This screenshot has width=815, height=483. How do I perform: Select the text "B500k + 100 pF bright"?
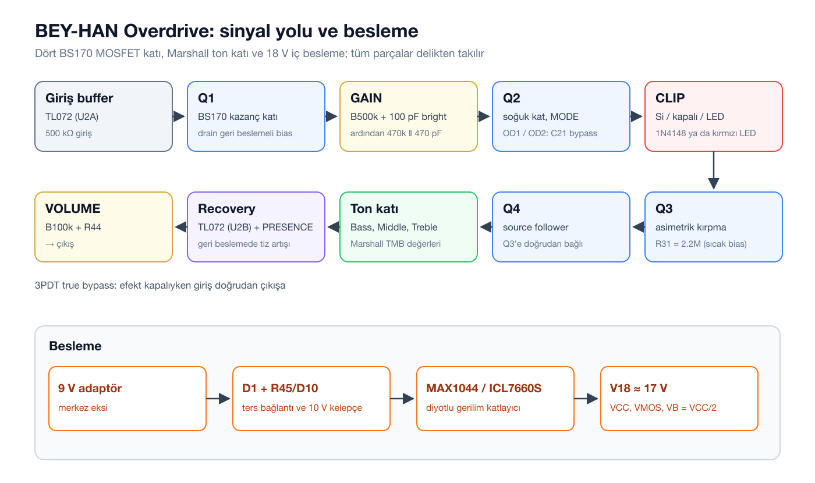coord(399,116)
